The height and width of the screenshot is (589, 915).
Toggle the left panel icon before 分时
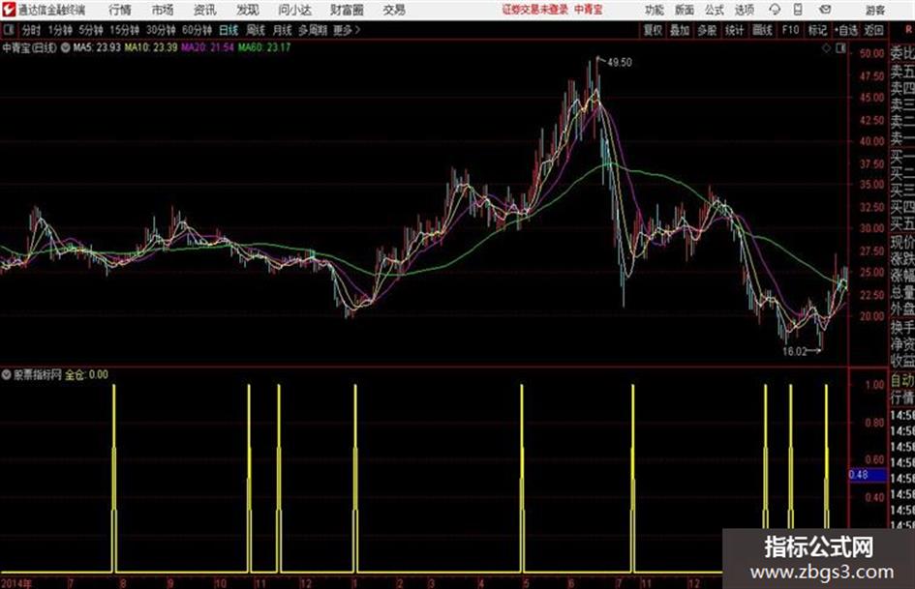pos(8,30)
